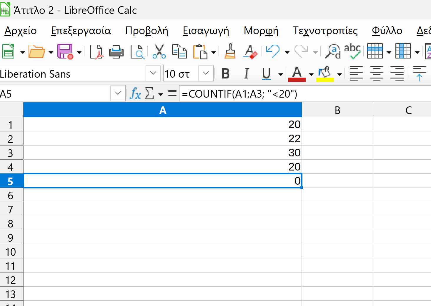Click the column B header
Image resolution: width=431 pixels, height=306 pixels.
coord(337,110)
